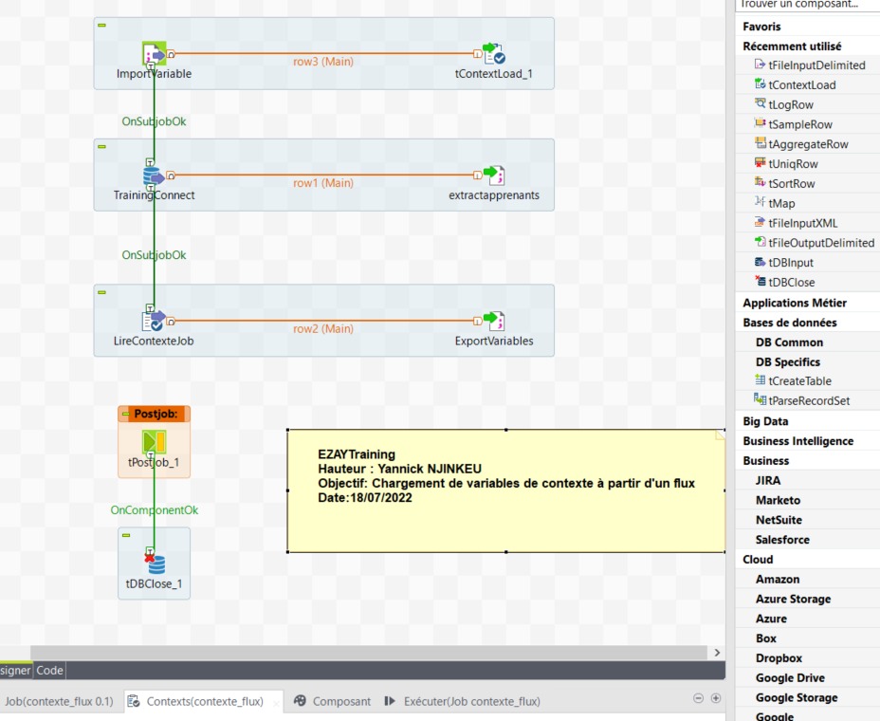Viewport: 880px width, 721px height.
Task: Collapse the tDBClose_1 subjob box
Action: [x=126, y=535]
